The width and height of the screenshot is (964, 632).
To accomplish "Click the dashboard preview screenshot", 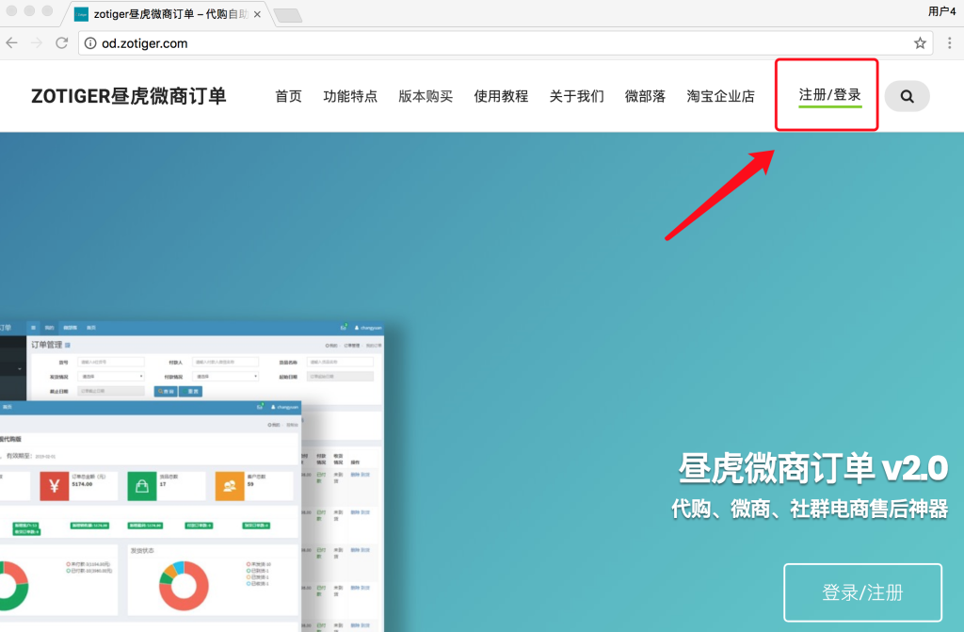I will (x=192, y=477).
